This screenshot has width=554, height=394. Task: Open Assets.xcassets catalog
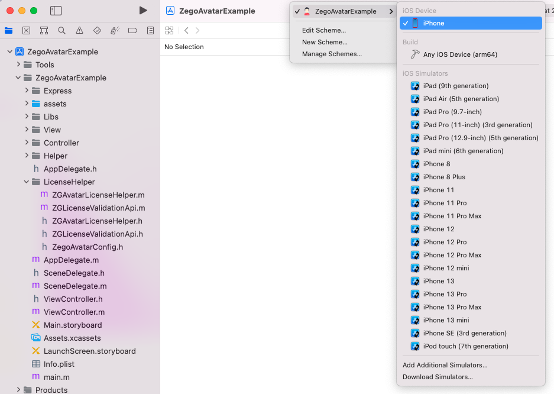[72, 338]
